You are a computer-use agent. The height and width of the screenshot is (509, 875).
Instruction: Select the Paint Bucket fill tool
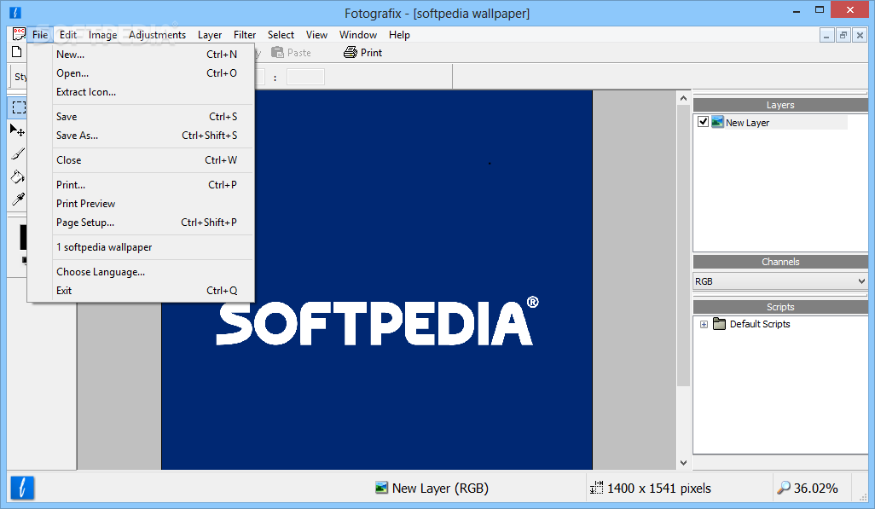[17, 176]
